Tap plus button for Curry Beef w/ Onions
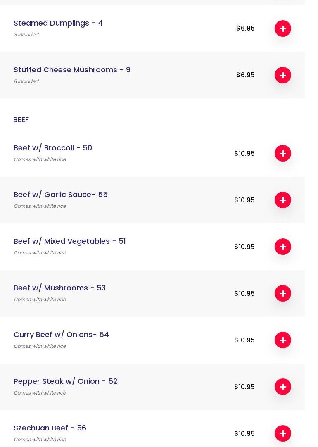Viewport: 318px width, 447px height. pos(282,340)
